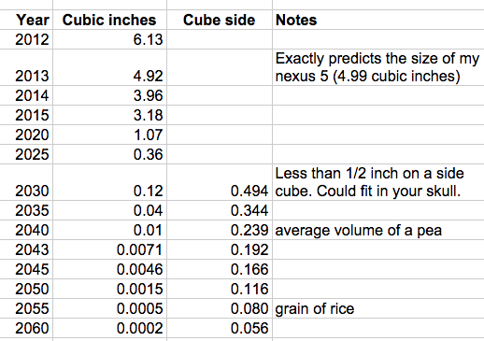The width and height of the screenshot is (484, 341).
Task: Click the nexus 5 note cell
Action: tap(378, 67)
